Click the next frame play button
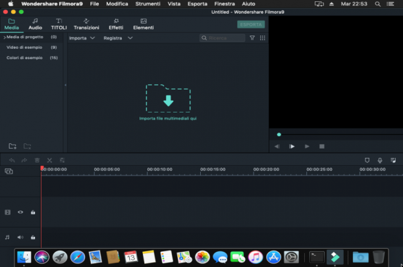 (307, 147)
